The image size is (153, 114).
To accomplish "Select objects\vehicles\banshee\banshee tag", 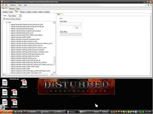I will click(22, 29).
